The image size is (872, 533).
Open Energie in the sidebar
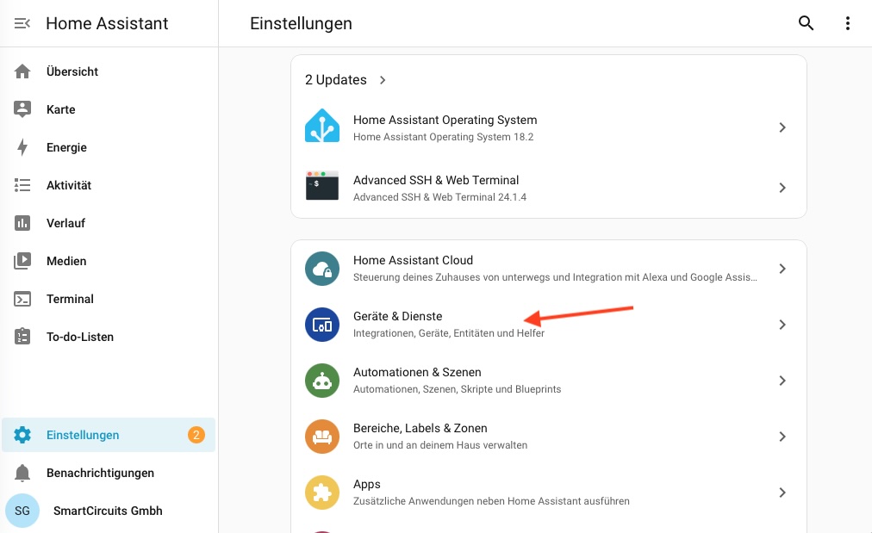click(66, 147)
